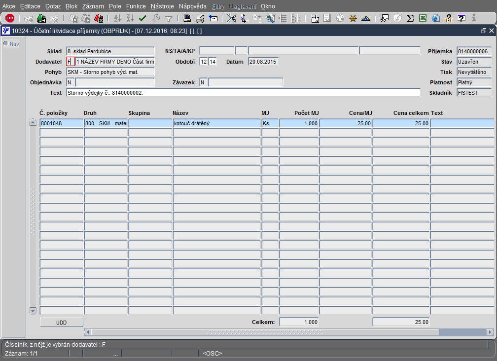Click the Název cell kotouč drátěný
The height and width of the screenshot is (361, 497).
click(x=217, y=123)
